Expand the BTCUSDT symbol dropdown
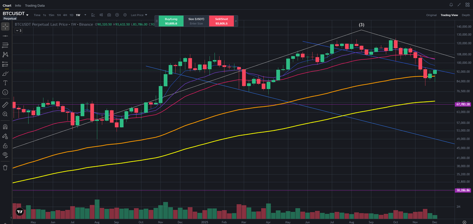The width and height of the screenshot is (473, 224). pos(28,15)
